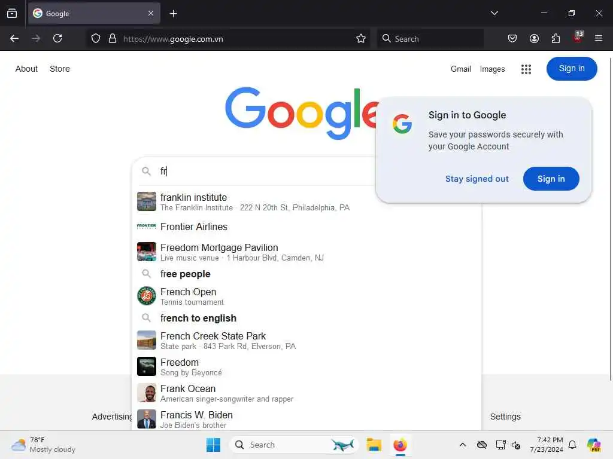Bookmark this page with the star icon
This screenshot has width=613, height=459.
(x=361, y=38)
